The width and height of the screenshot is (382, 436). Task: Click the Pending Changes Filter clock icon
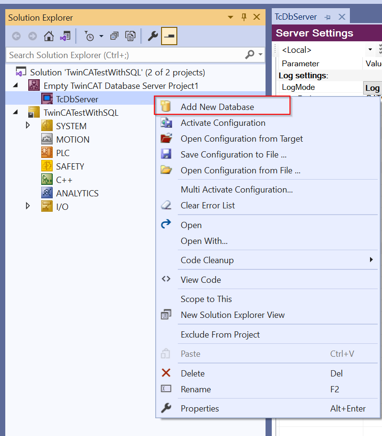point(90,36)
